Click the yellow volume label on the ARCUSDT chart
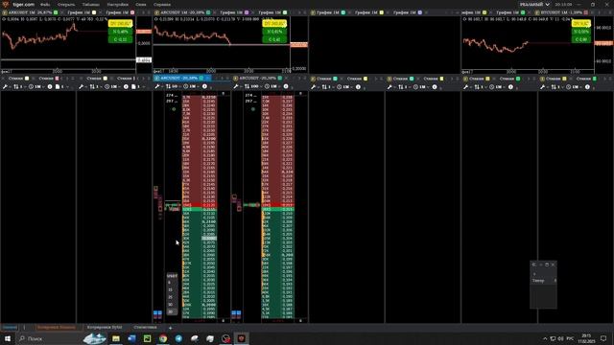The width and height of the screenshot is (614, 345). (274, 24)
